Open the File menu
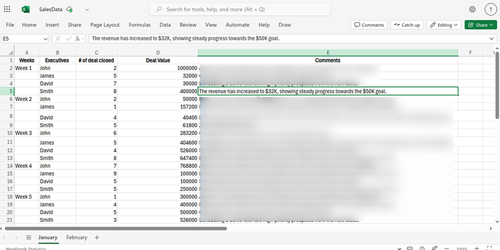Screen dimensions: 500x250 (x=10, y=25)
